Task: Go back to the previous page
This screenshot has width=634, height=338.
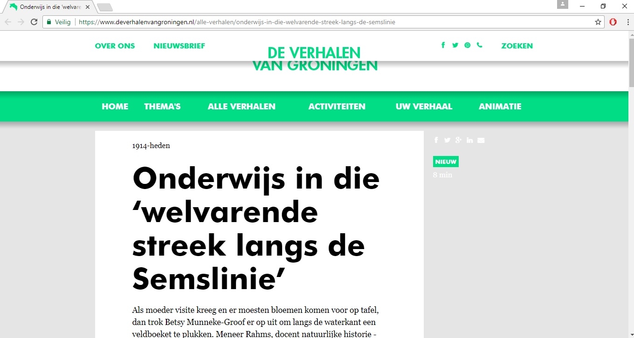Action: click(8, 22)
